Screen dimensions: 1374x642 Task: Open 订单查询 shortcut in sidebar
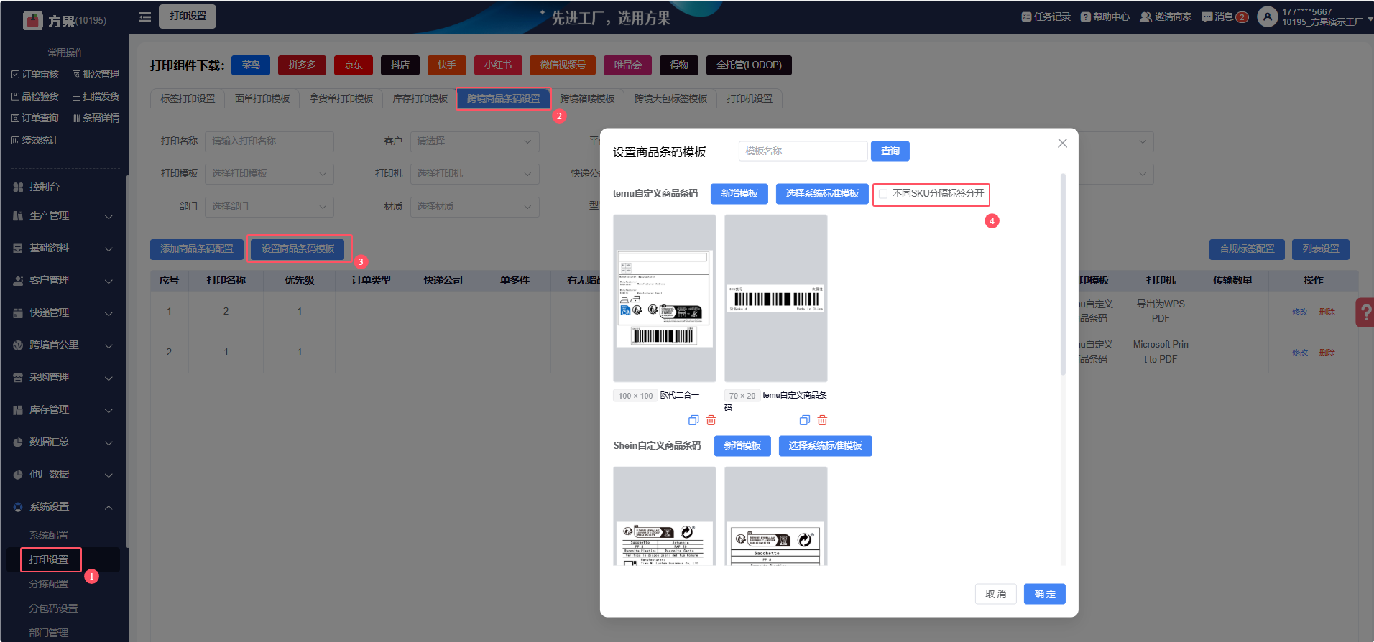tap(35, 118)
